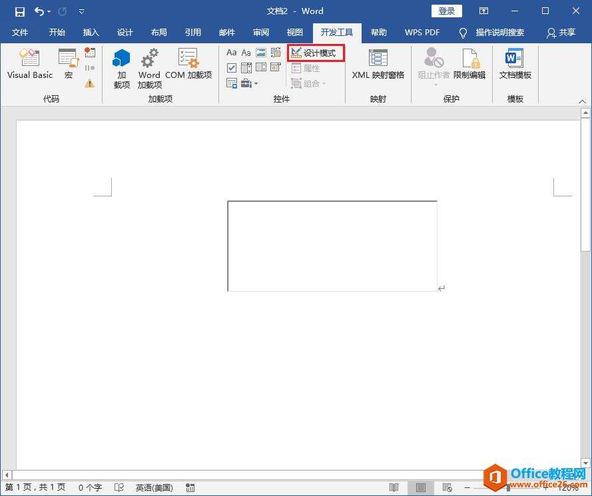Click the 第1页,共1页 page indicator

click(x=35, y=487)
